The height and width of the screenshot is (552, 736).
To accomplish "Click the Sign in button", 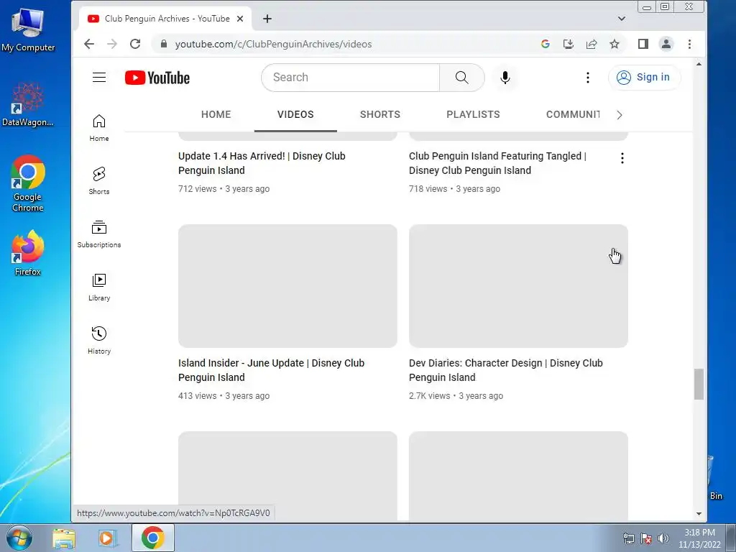I will click(x=644, y=78).
